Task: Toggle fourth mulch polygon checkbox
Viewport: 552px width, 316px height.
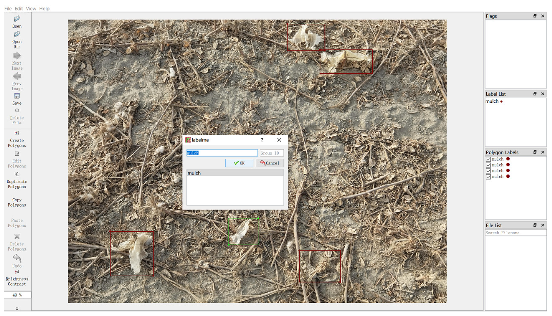Action: [x=488, y=177]
